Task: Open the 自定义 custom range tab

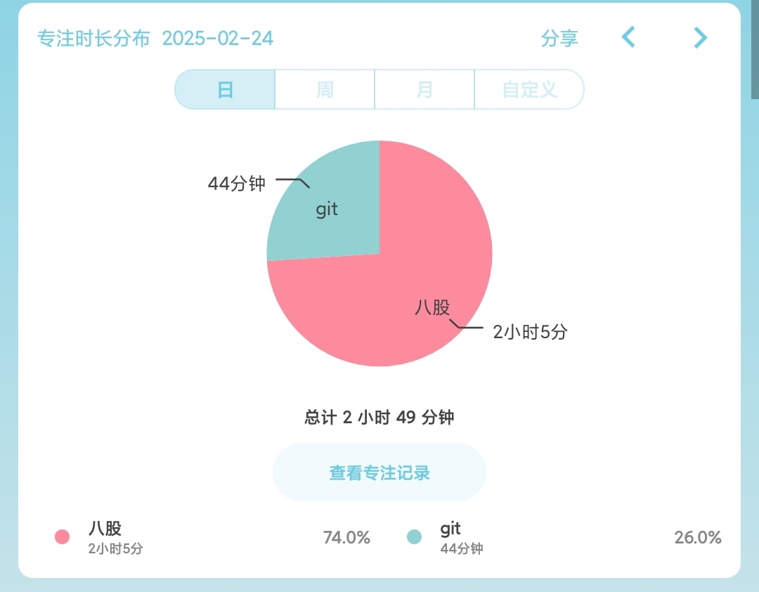Action: tap(529, 89)
